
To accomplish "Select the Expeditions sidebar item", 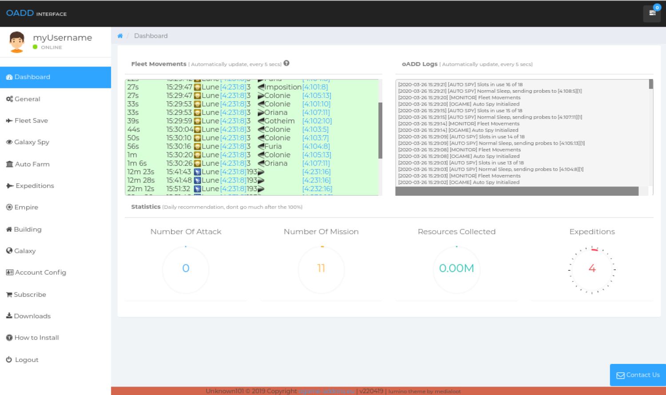I will pos(34,186).
